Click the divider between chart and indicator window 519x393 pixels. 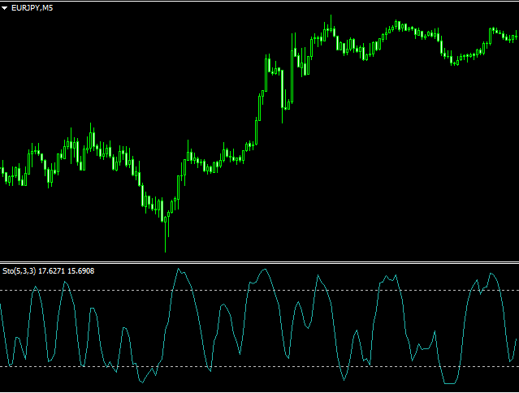tap(260, 262)
